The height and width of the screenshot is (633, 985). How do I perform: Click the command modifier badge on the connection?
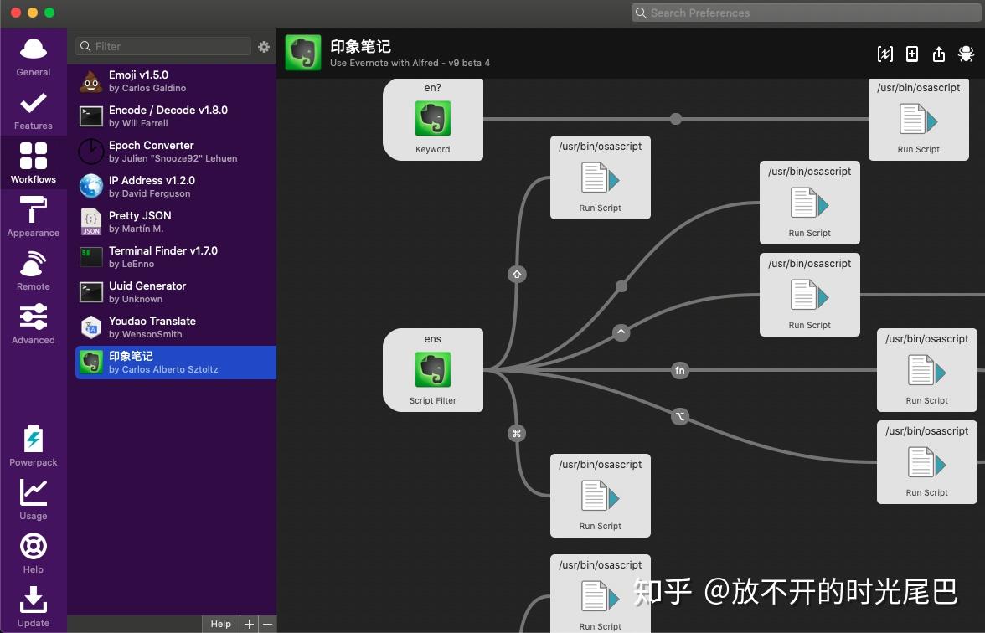click(x=517, y=433)
